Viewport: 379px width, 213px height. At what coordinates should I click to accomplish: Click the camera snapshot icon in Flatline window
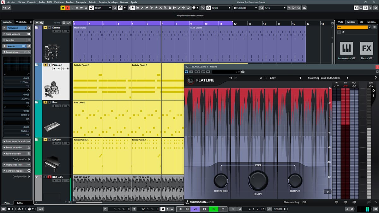coord(243,72)
